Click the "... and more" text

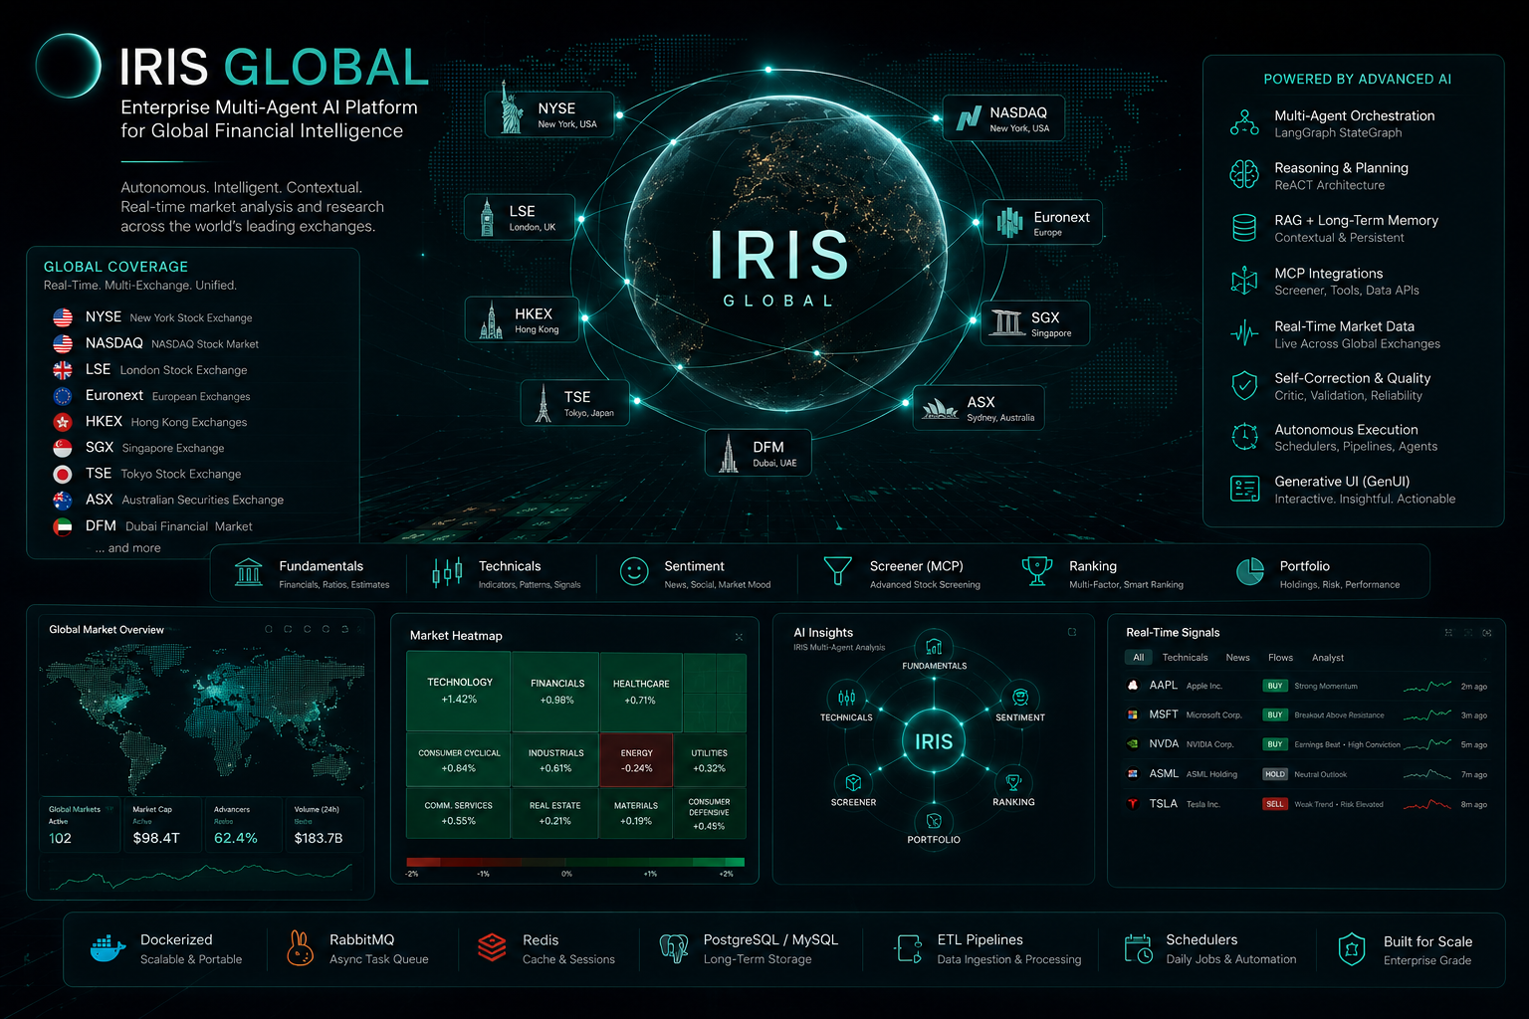(127, 548)
